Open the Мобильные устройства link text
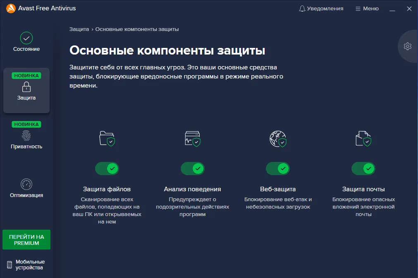 coord(30,265)
